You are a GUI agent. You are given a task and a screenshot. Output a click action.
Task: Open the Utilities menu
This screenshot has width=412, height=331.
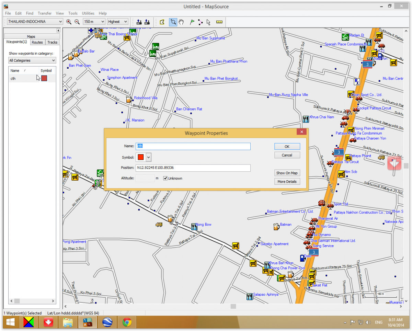point(88,13)
